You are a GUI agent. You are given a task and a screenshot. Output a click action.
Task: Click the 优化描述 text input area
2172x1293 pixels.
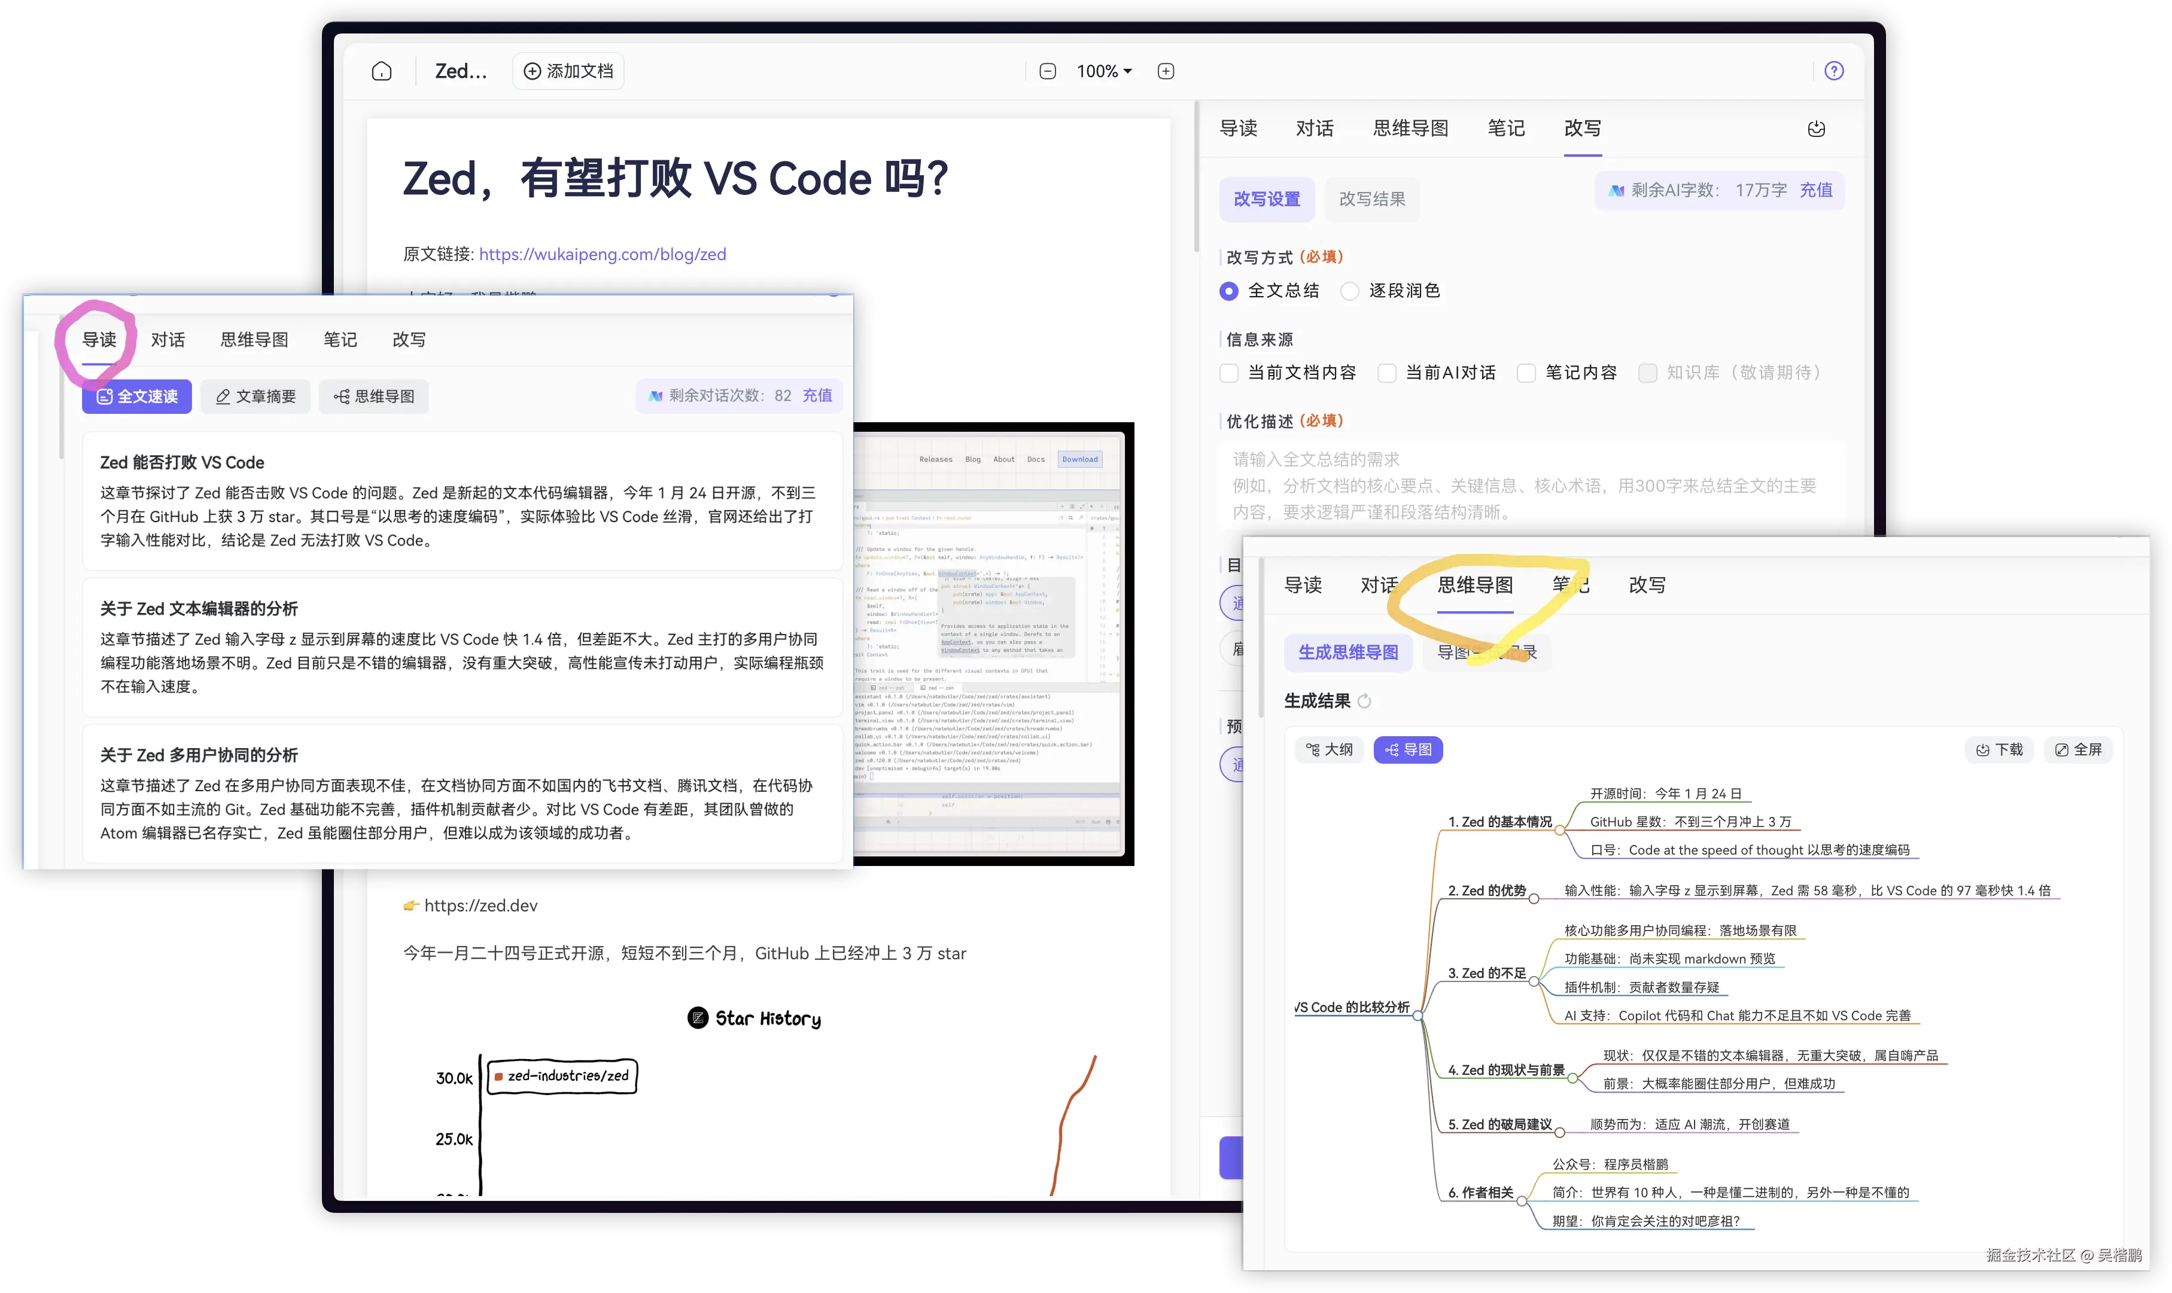click(1531, 485)
